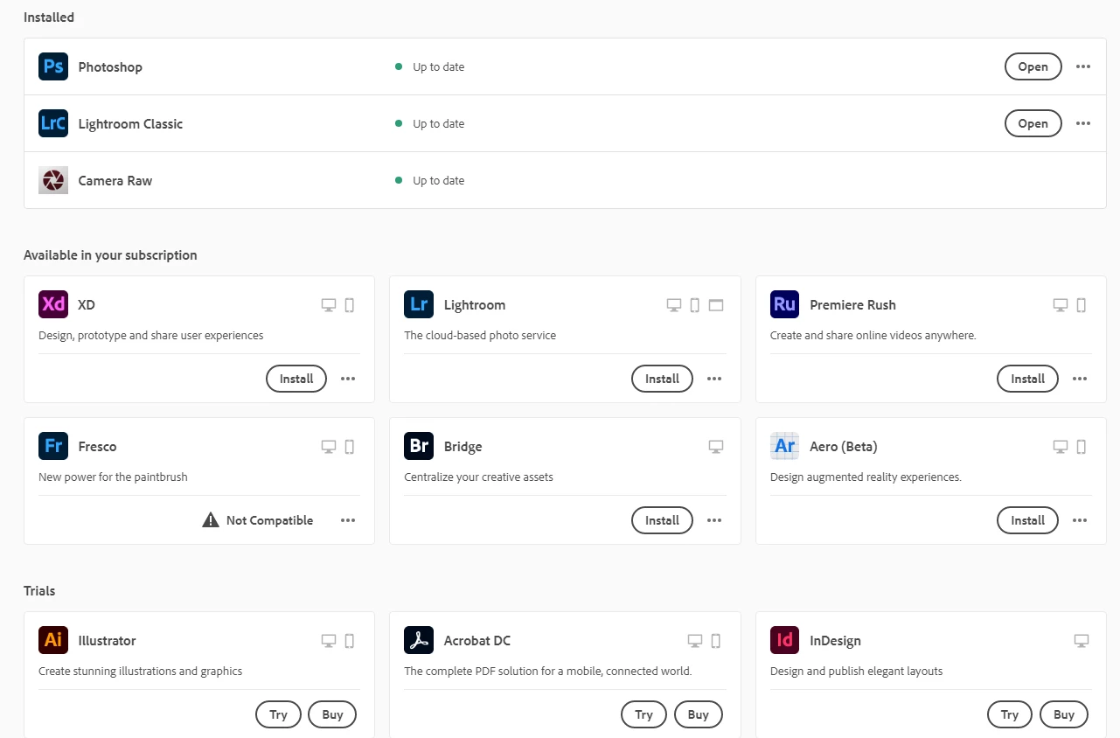1120x738 pixels.
Task: Install XD
Action: pos(296,379)
